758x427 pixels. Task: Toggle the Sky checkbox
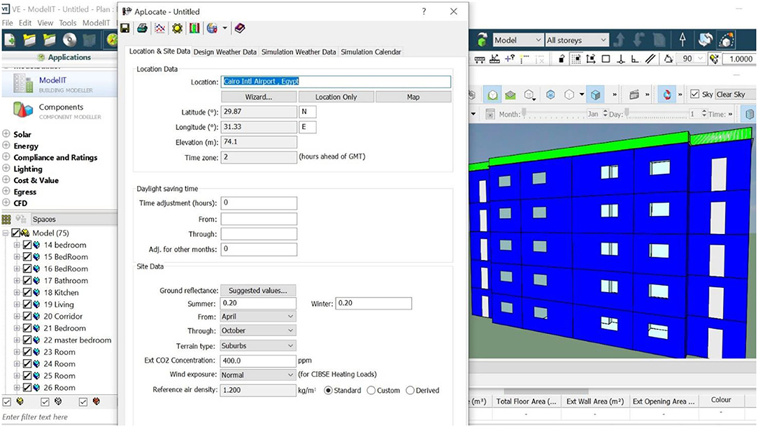694,94
